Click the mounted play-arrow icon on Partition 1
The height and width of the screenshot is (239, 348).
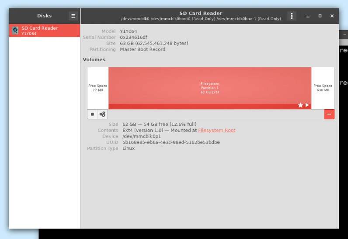pos(307,105)
